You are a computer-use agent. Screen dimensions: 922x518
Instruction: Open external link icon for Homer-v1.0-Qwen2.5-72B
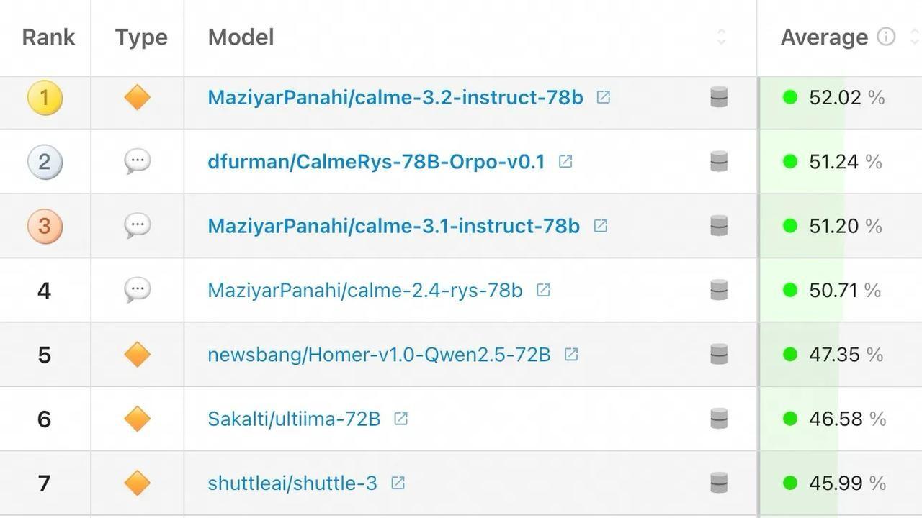coord(571,354)
